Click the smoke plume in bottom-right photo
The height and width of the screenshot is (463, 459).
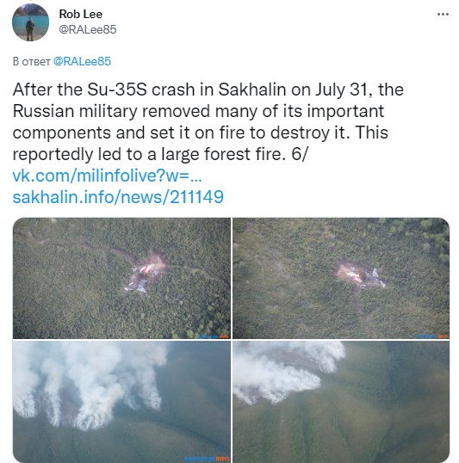tap(283, 372)
